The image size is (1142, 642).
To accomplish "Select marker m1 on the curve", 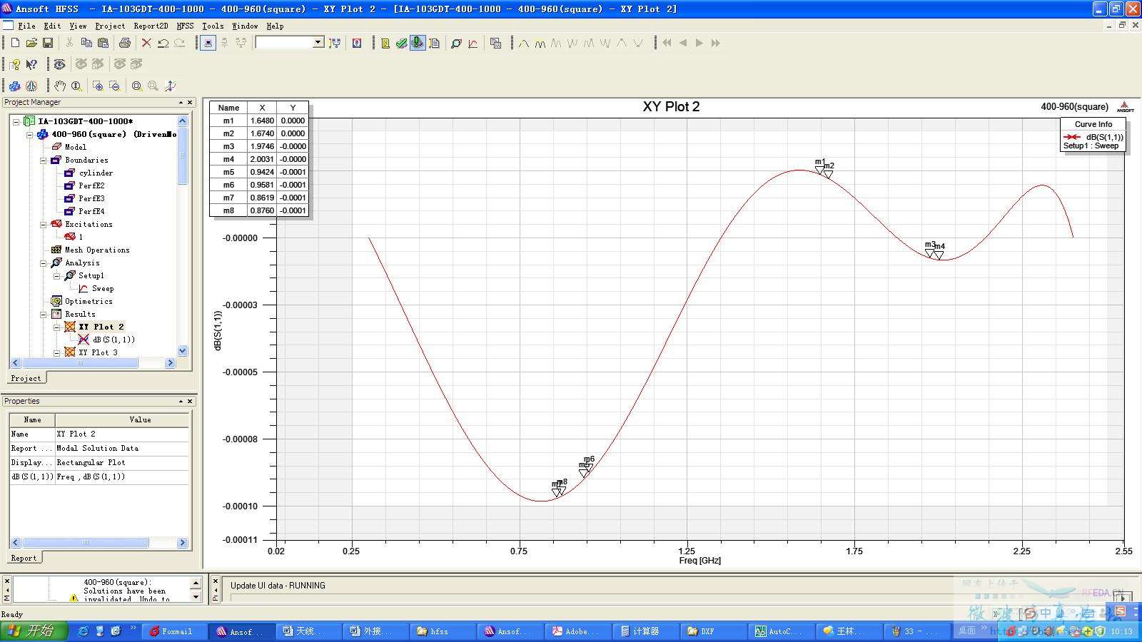I will [819, 170].
